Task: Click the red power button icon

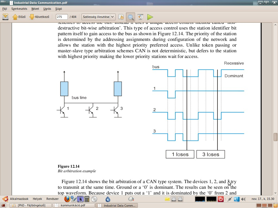Action: pyautogui.click(x=220, y=199)
